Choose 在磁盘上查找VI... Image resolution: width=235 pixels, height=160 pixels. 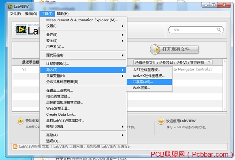pos(83,91)
